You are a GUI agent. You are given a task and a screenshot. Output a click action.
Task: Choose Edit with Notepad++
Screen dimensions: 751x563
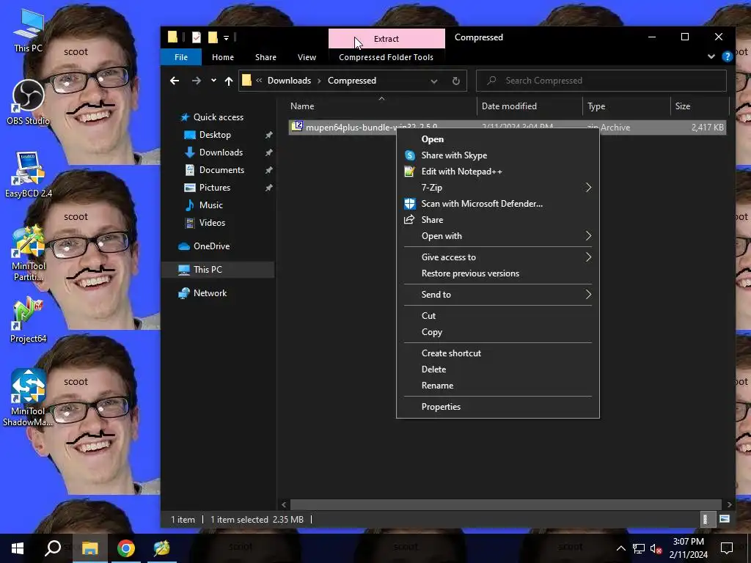point(498,172)
